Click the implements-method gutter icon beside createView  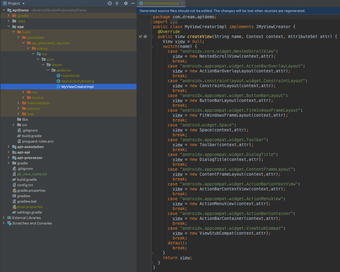click(x=140, y=37)
